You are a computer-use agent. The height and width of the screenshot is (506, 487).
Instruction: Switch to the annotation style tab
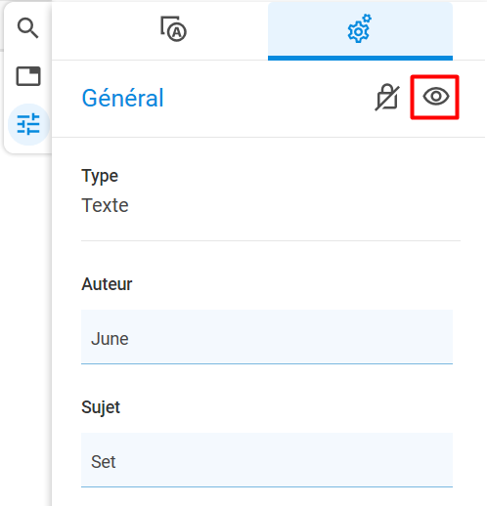pyautogui.click(x=173, y=29)
